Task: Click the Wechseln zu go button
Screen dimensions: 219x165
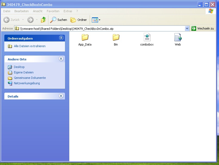Action: coord(202,28)
